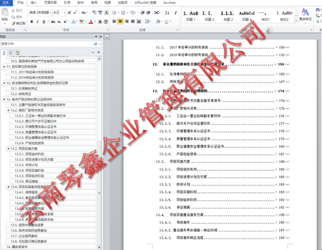The height and width of the screenshot is (250, 322).
Task: Collapse section 13.3 项目实施方案 in navigation
Action: [8, 148]
